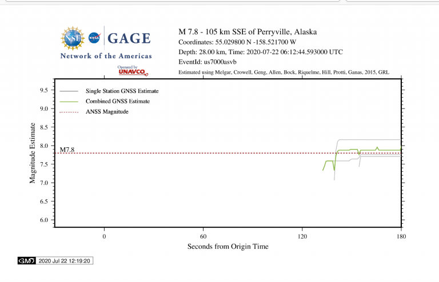Click the Single Station GNSS Estimate label
Viewport: 439px width, 282px height.
click(122, 91)
